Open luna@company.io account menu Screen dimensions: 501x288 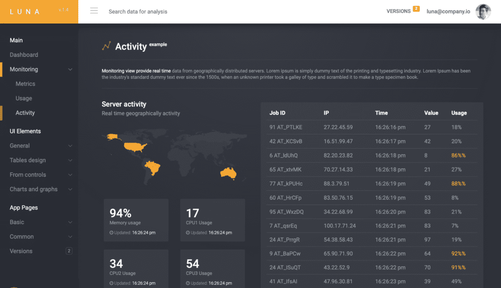(448, 12)
